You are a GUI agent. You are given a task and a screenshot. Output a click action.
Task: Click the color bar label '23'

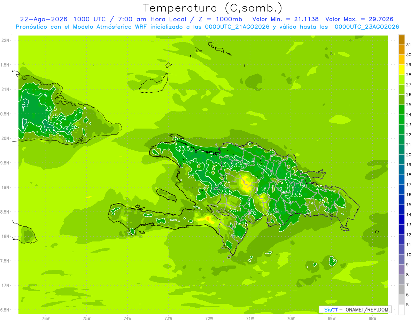409,125
